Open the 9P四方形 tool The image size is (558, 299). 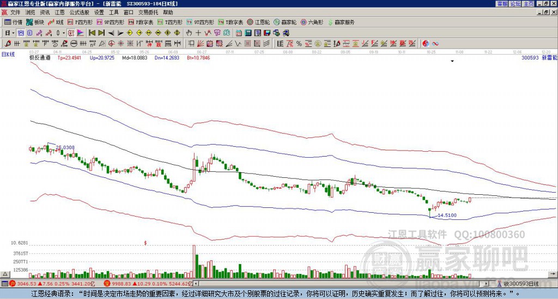click(x=110, y=22)
